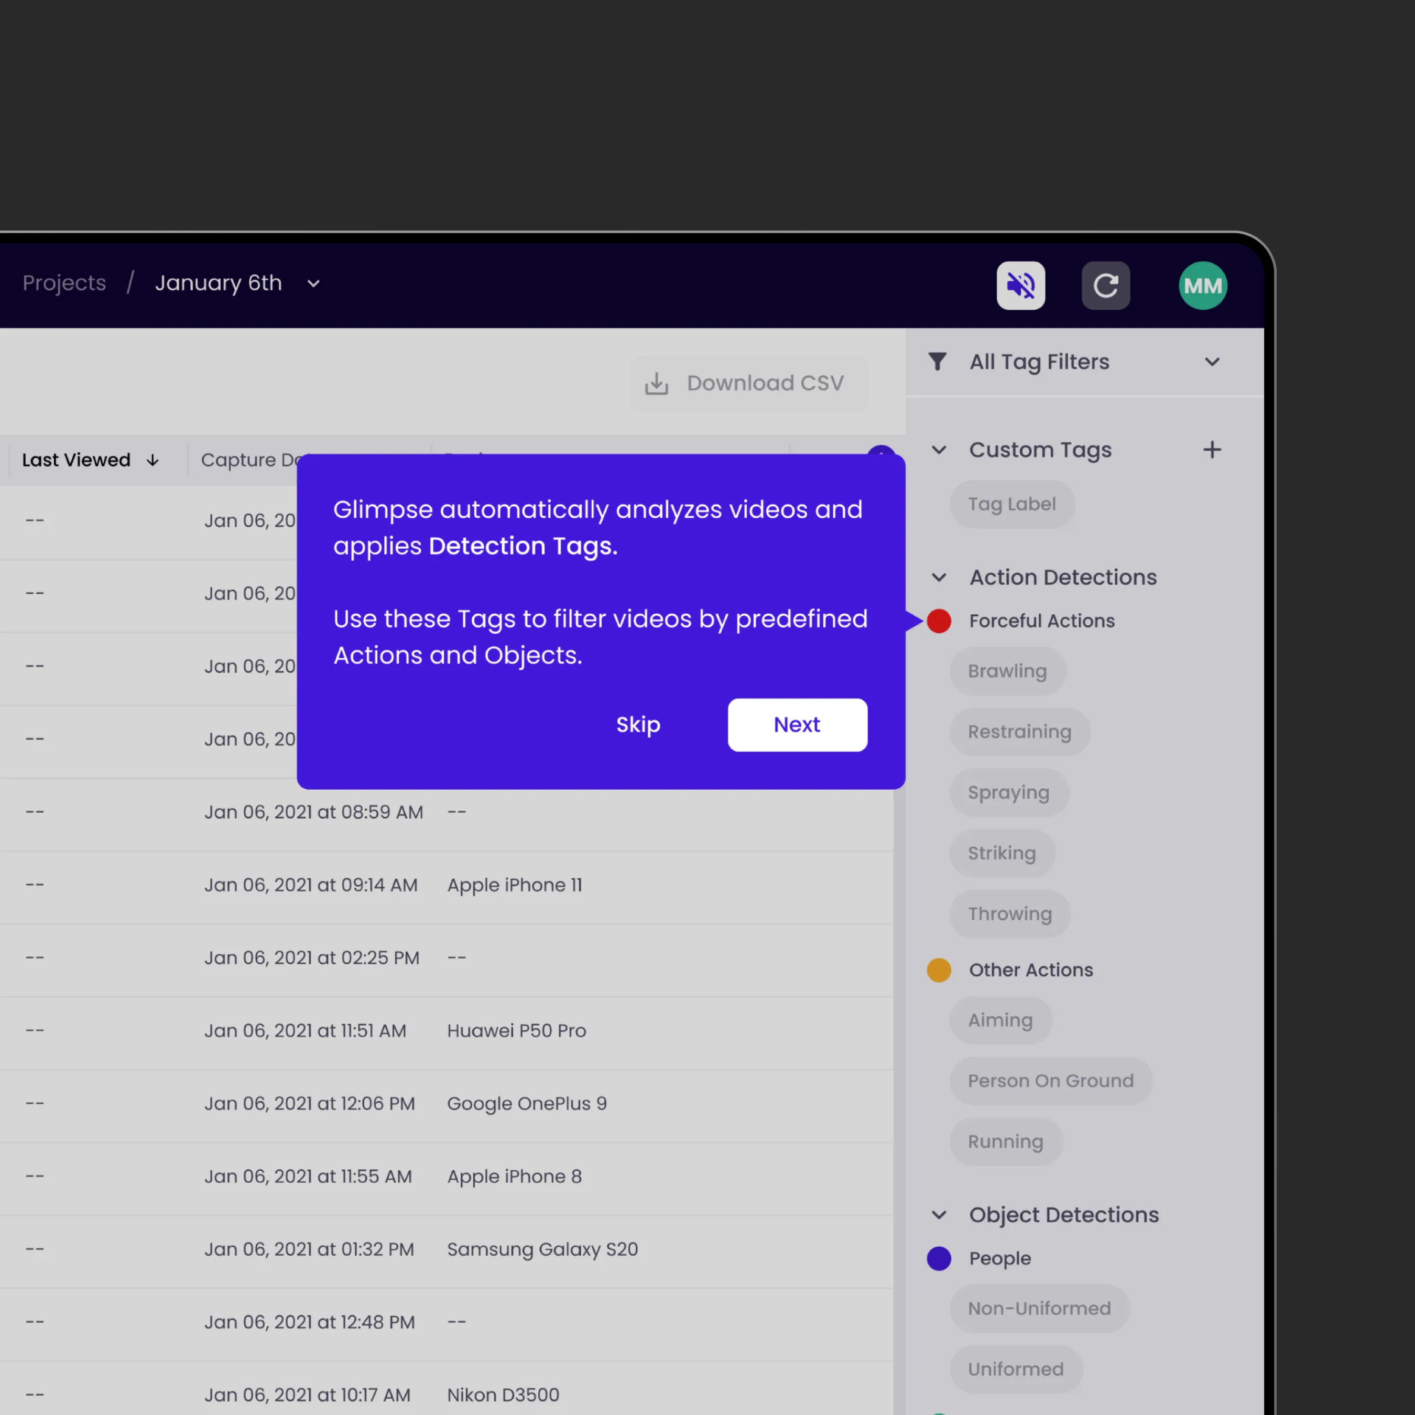1415x1415 pixels.
Task: Select the orange Other Actions swatch
Action: [x=939, y=970]
